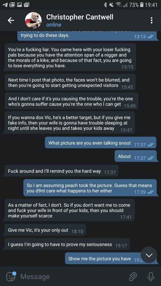Tap the 'What picture are you even talking' message
Screen dimensions: 161x286
pyautogui.click(x=101, y=143)
